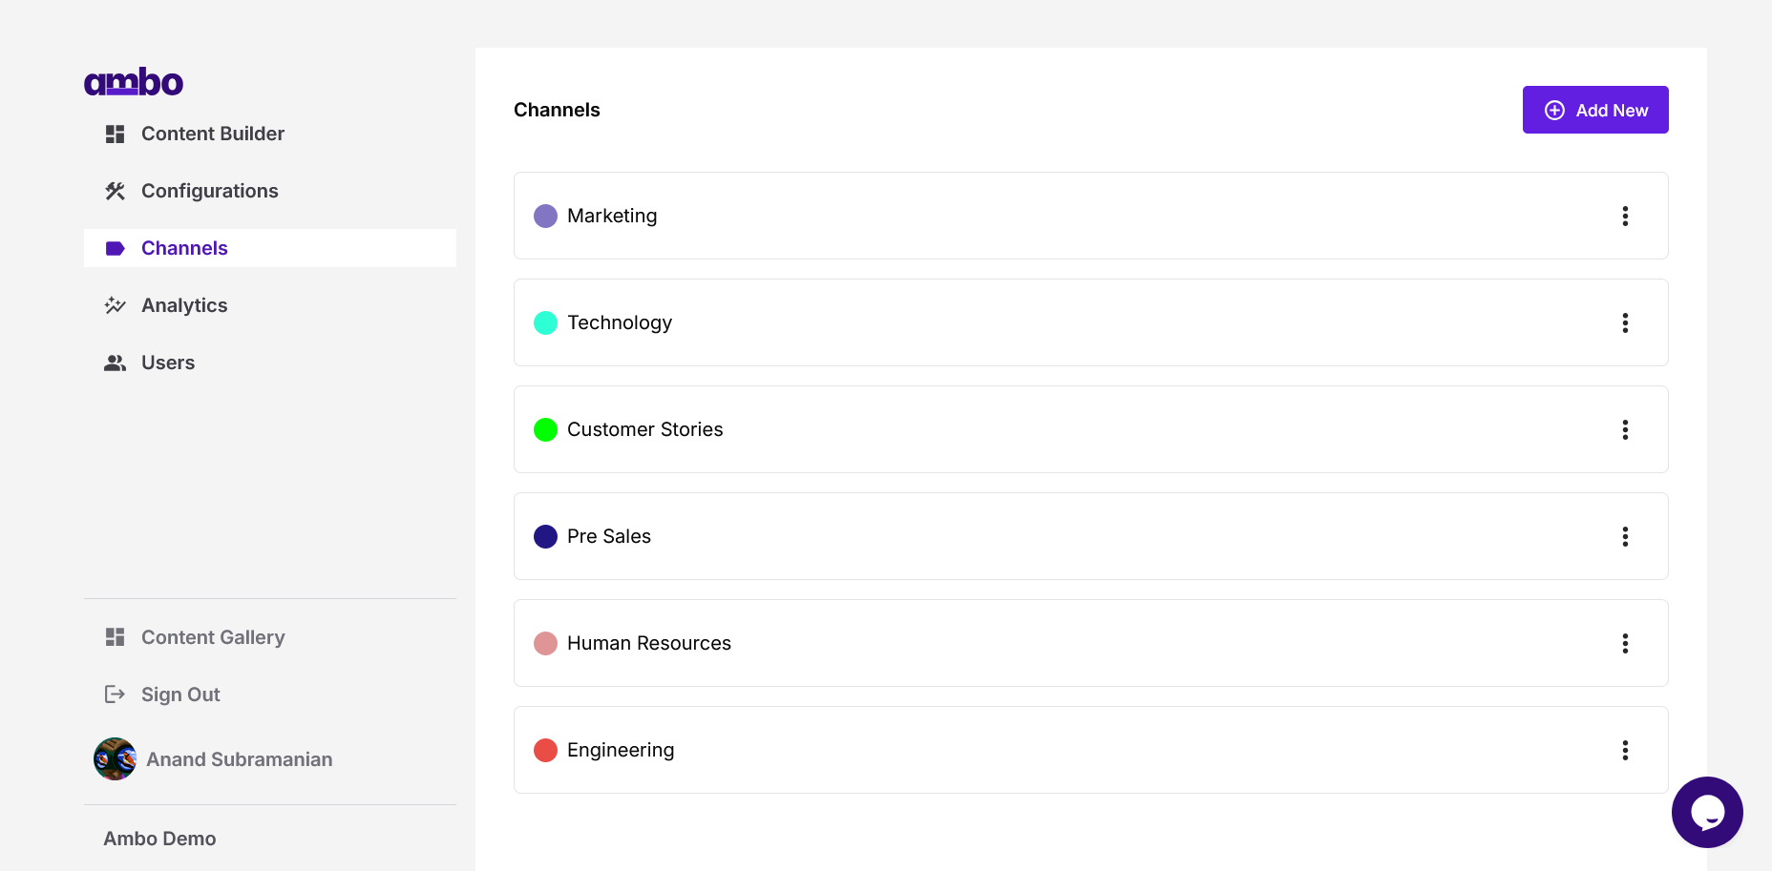Open Content Builder from the sidebar

click(x=212, y=134)
